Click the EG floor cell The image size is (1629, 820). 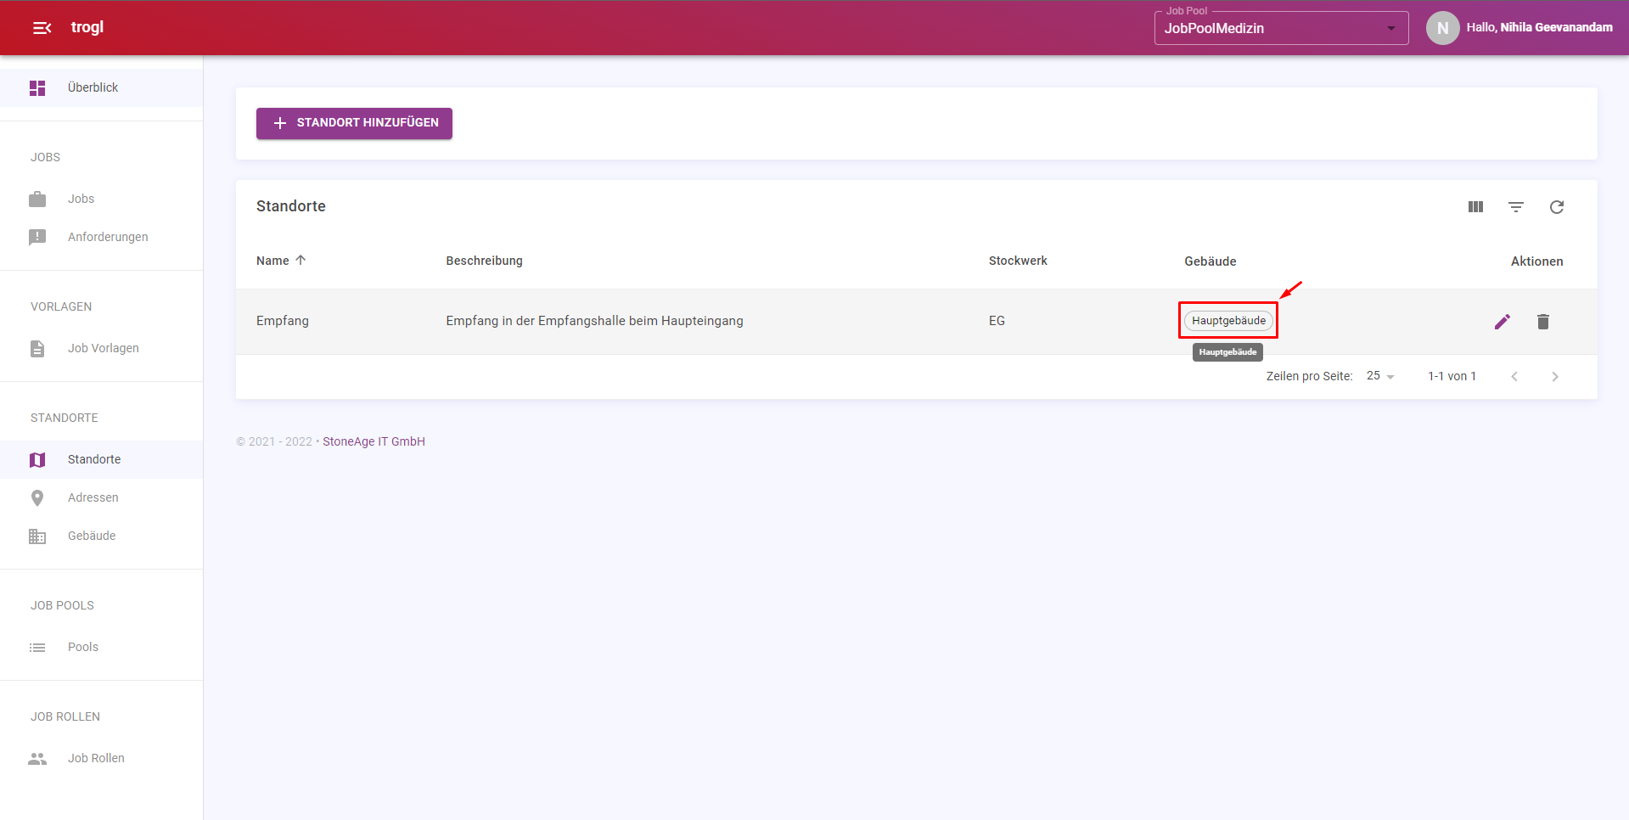(x=997, y=321)
